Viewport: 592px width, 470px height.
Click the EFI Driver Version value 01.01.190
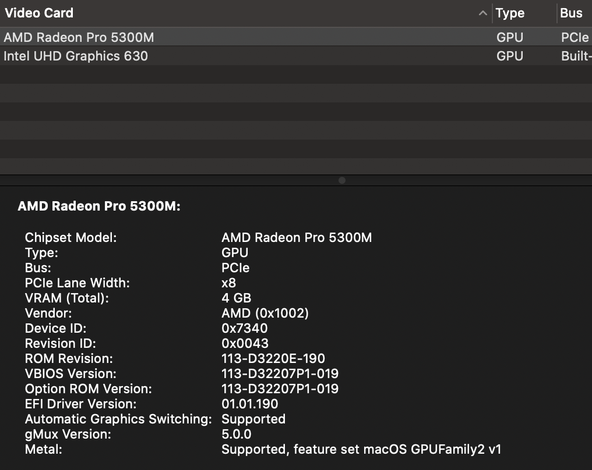point(250,404)
